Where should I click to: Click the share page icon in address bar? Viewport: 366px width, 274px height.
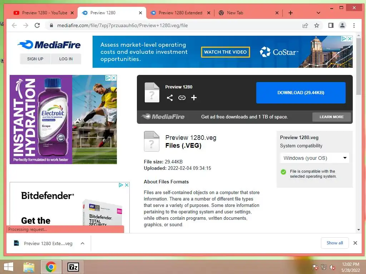(x=305, y=25)
